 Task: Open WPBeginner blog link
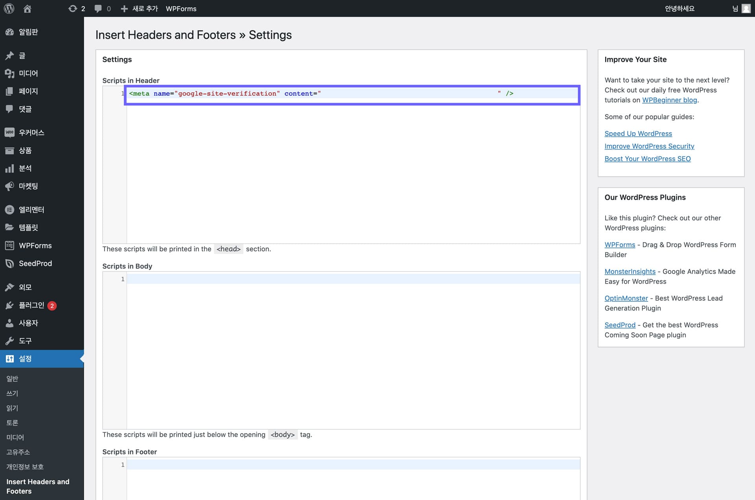pos(669,100)
